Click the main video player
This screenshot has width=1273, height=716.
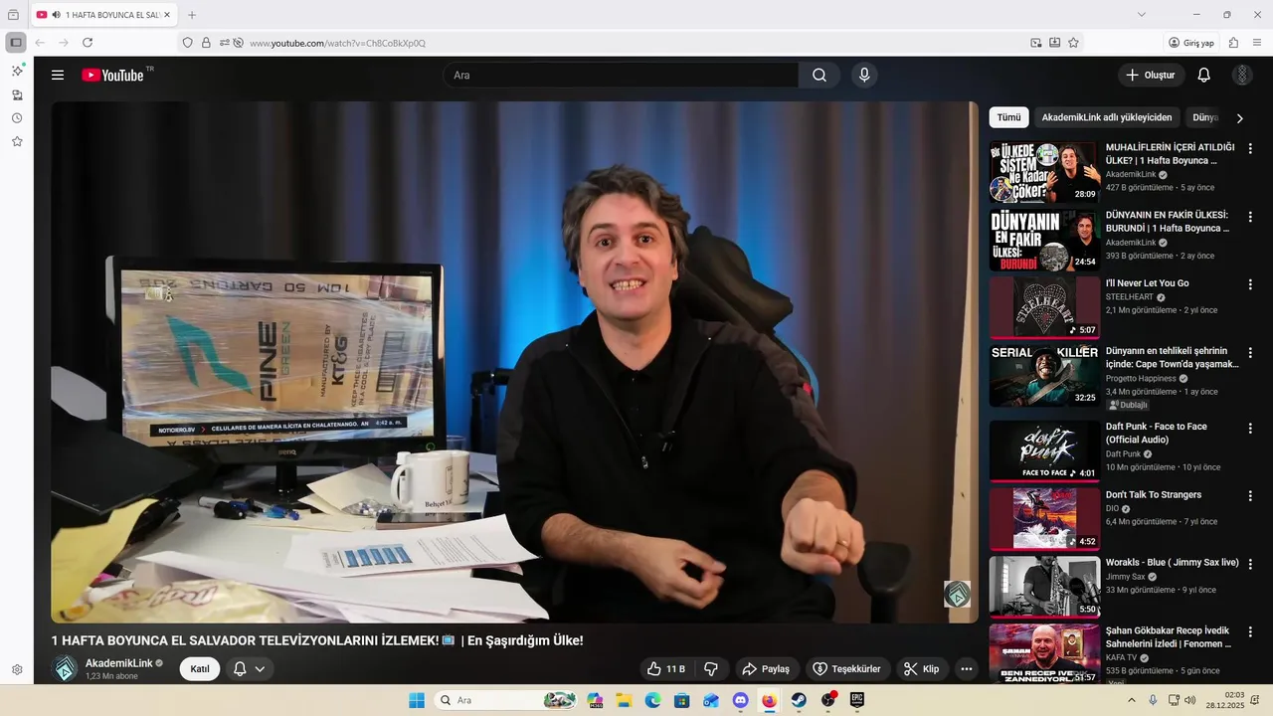coord(515,362)
